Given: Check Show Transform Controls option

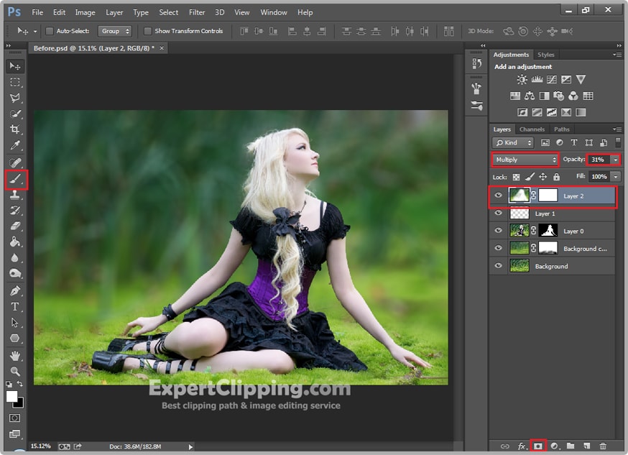Looking at the screenshot, I should [148, 32].
